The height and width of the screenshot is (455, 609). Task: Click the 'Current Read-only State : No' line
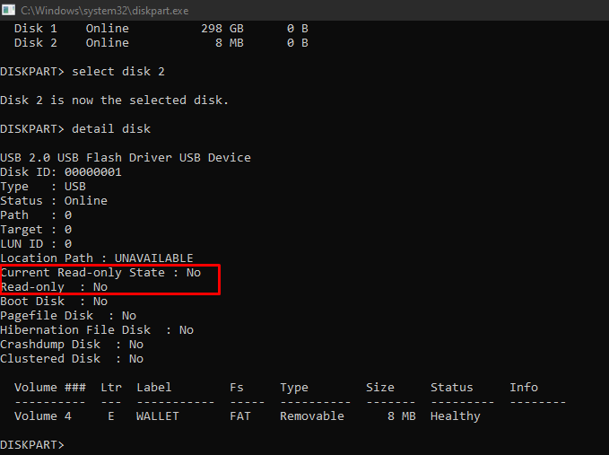[101, 273]
